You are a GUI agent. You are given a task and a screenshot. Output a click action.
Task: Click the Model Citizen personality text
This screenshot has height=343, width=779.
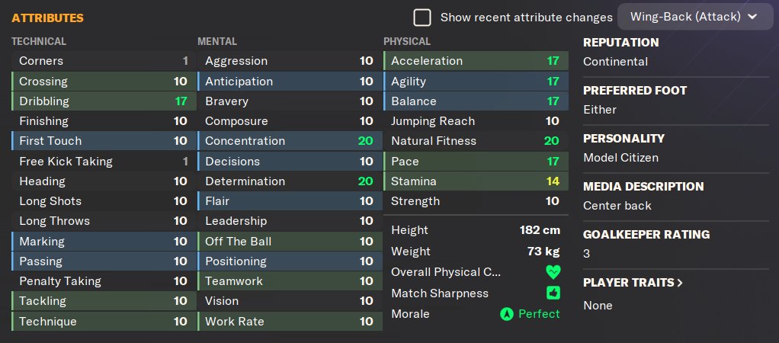620,158
